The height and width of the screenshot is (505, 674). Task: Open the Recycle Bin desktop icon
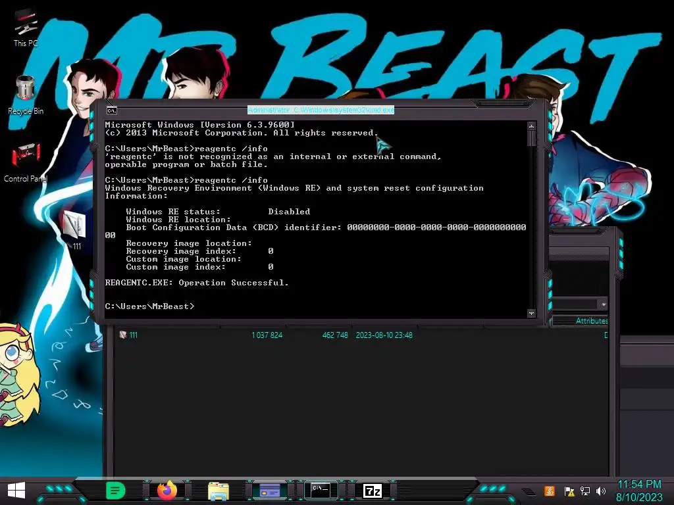click(26, 95)
